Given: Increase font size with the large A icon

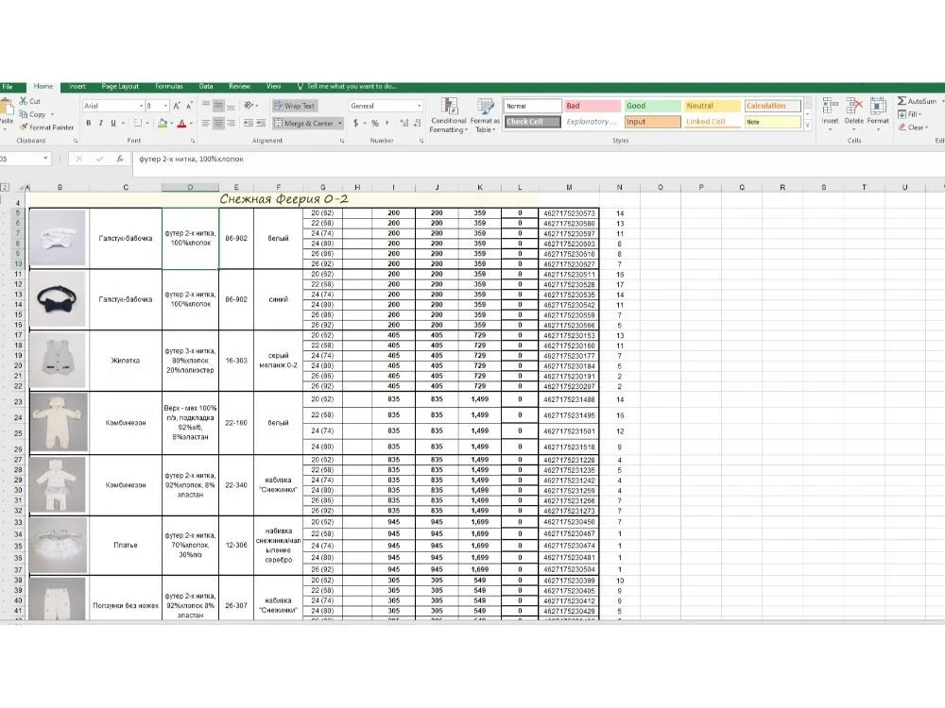Looking at the screenshot, I should (178, 106).
